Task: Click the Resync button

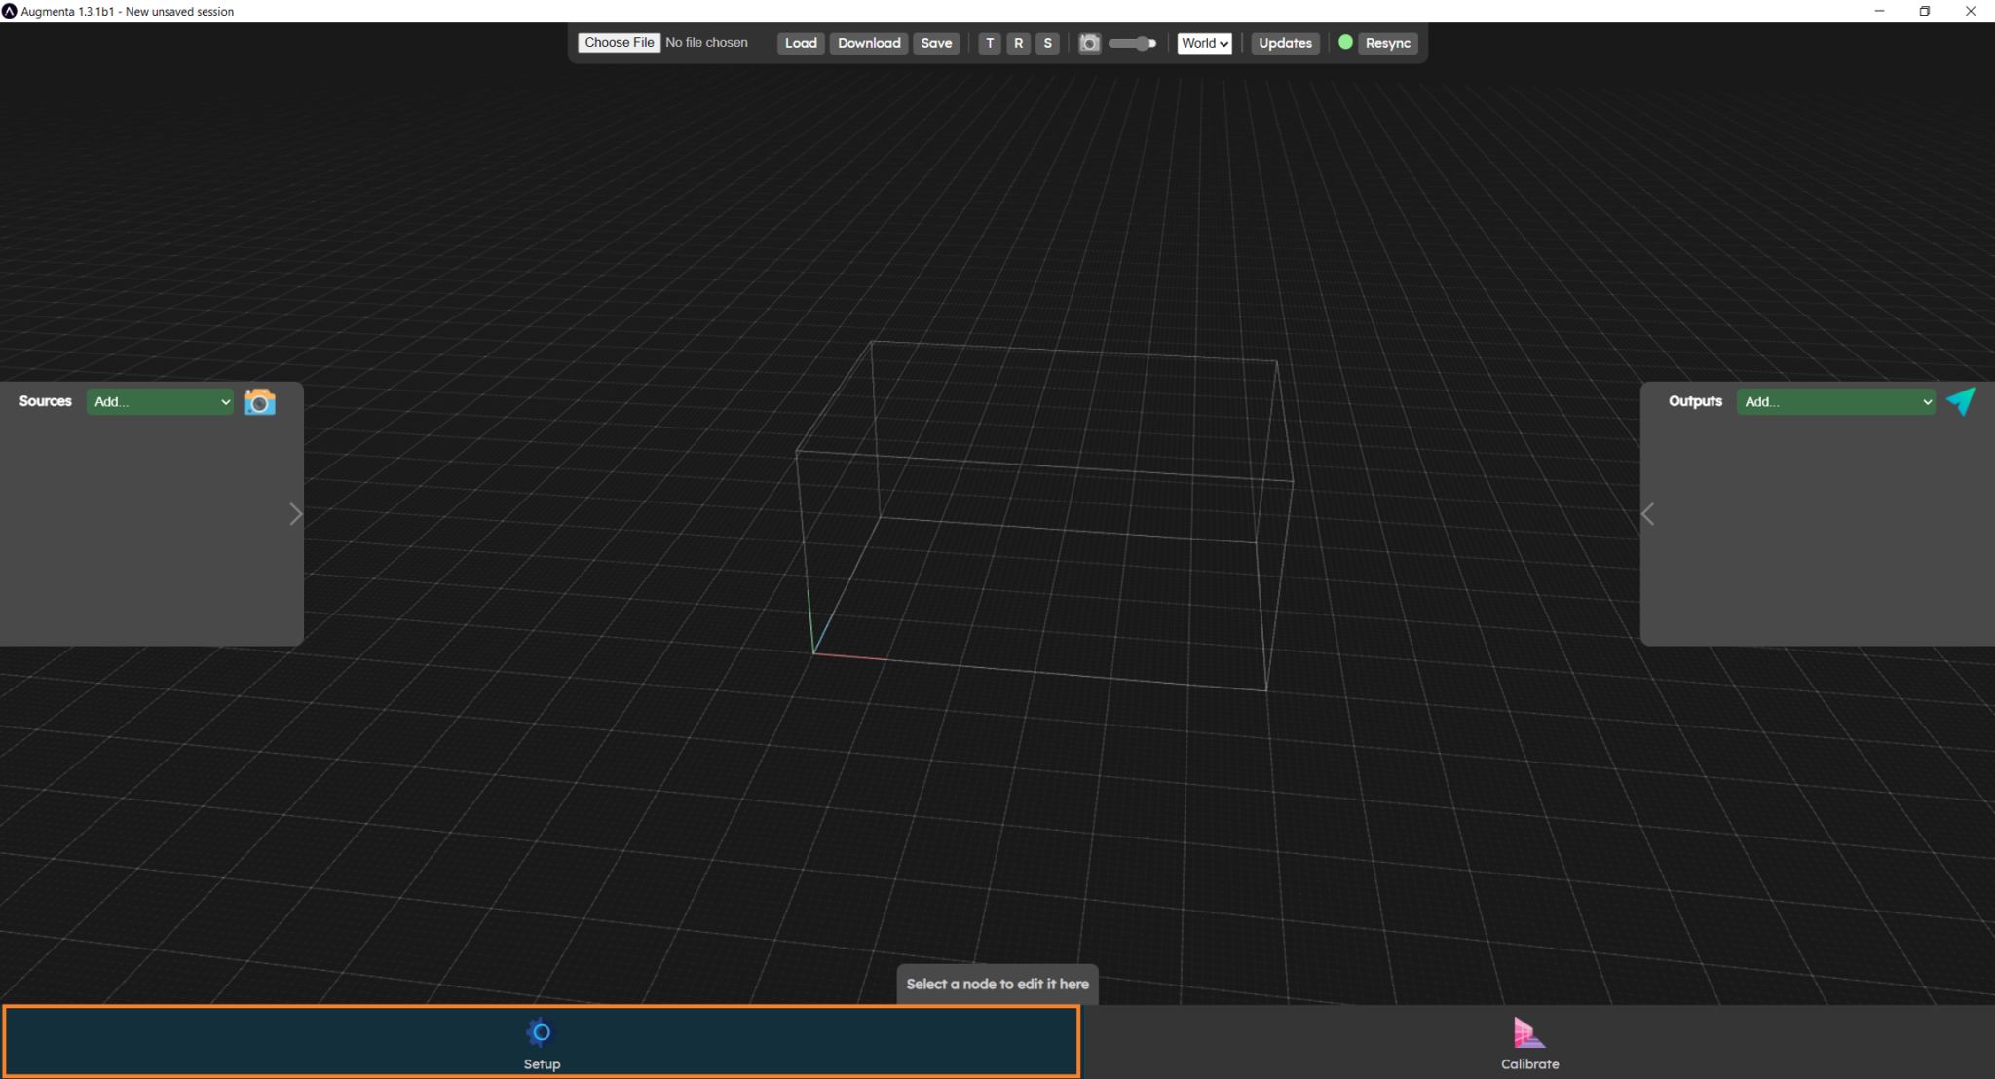Action: click(x=1387, y=43)
